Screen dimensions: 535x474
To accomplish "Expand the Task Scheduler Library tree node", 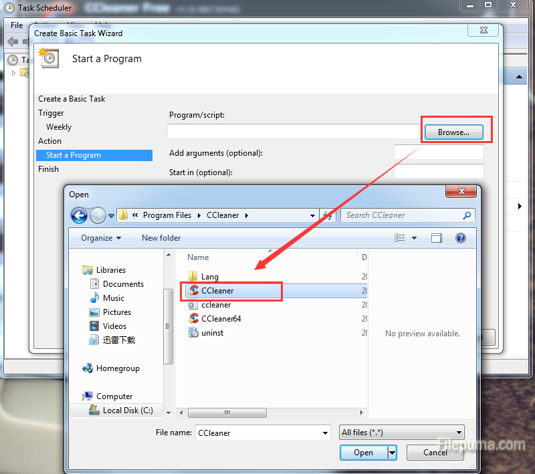I will [13, 73].
